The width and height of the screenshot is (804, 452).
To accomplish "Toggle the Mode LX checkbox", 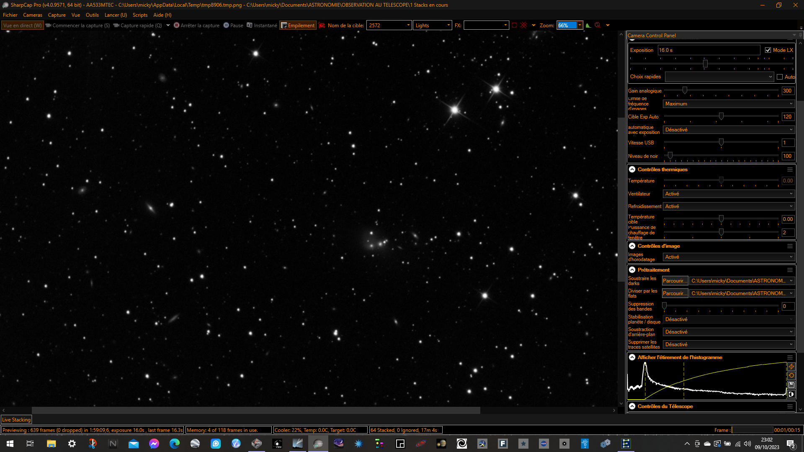I will pos(768,50).
